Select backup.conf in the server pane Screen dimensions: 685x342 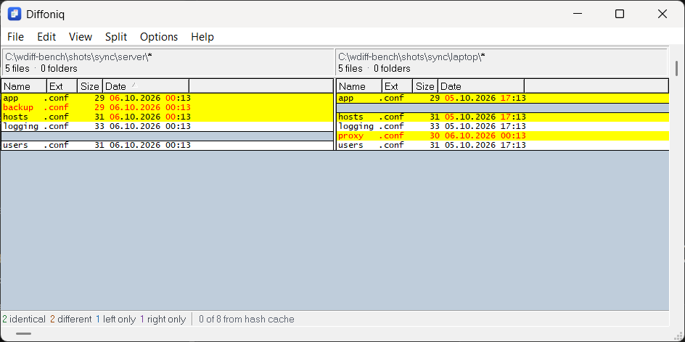[168, 107]
